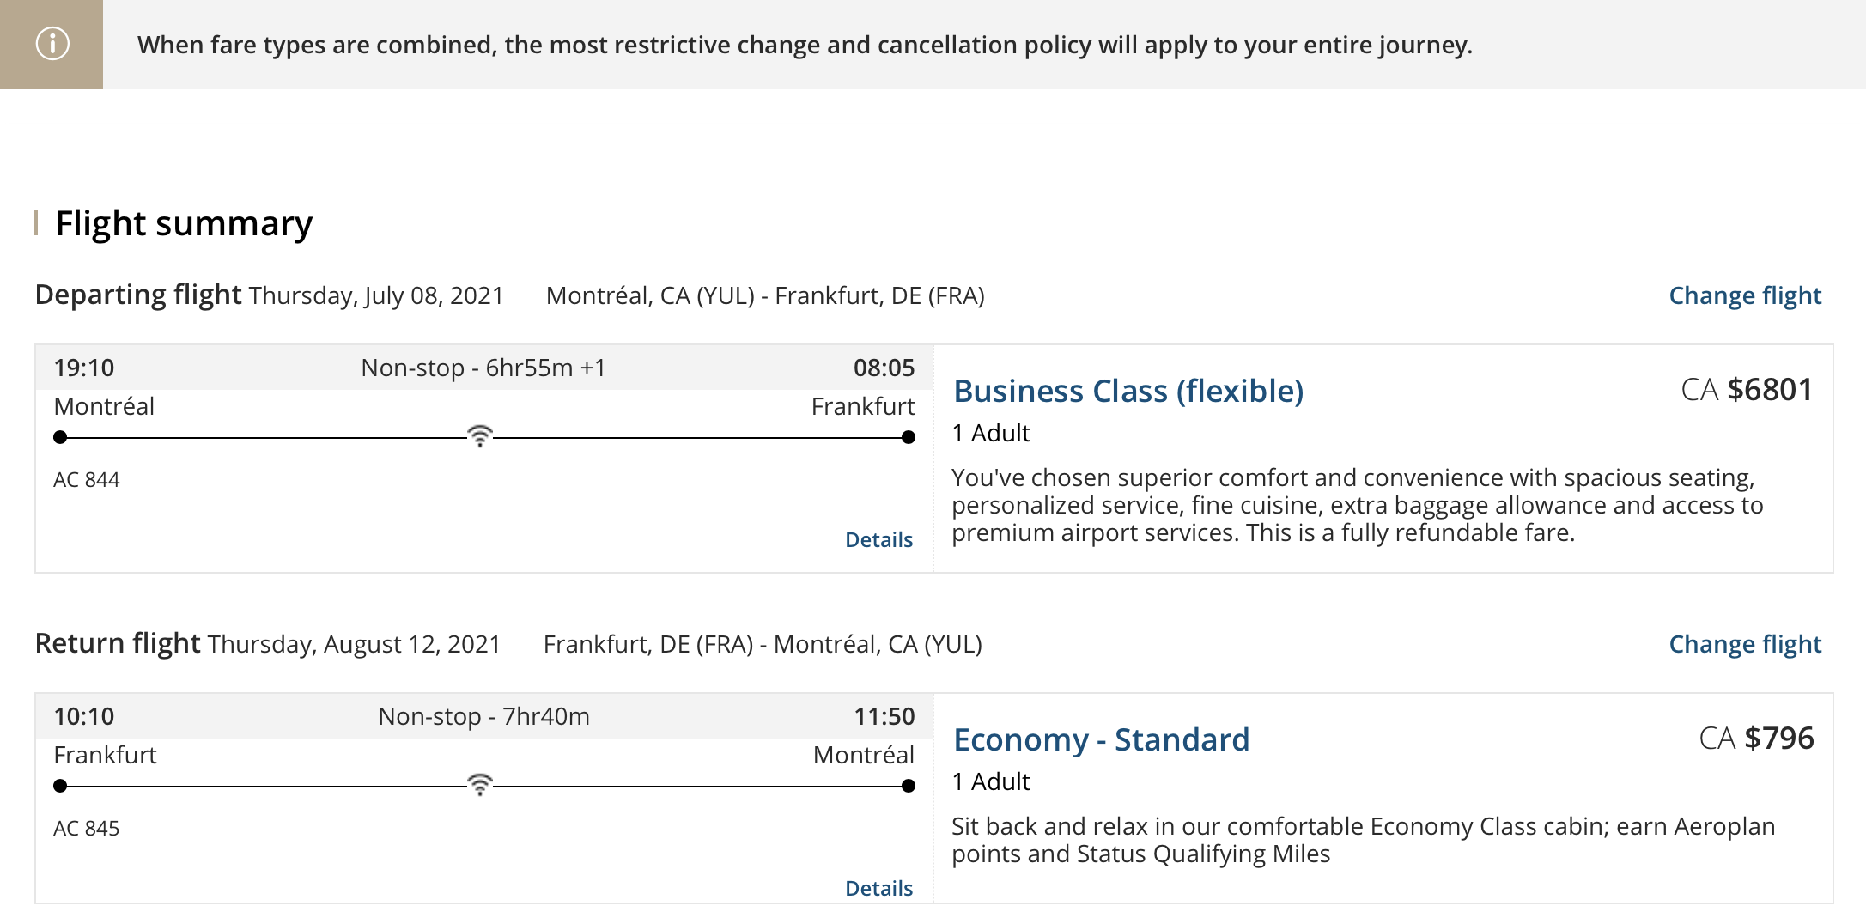Click the CA $796 fare price

coord(1756,739)
